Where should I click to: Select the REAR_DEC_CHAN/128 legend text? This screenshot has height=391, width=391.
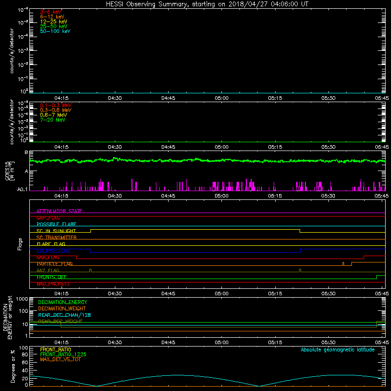point(65,315)
